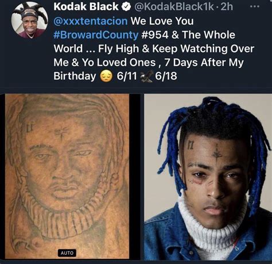Click the Kodak Black display name
272x264 pixels.
click(x=86, y=7)
